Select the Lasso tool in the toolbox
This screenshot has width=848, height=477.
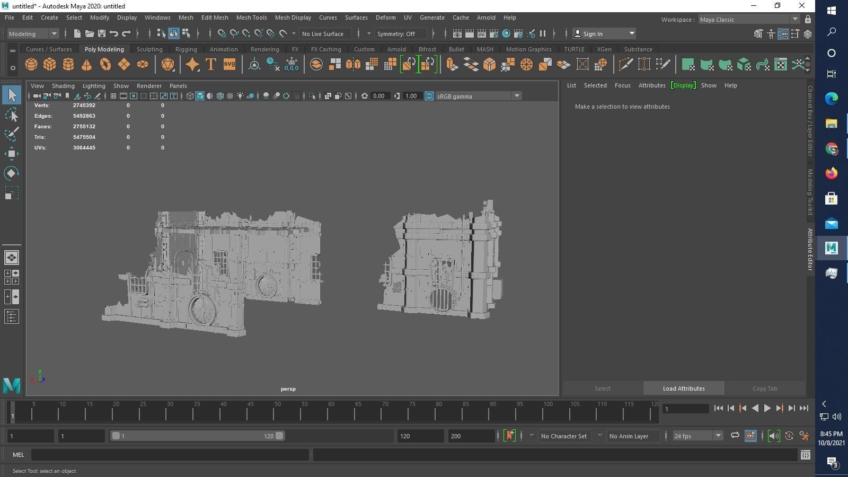[x=12, y=114]
